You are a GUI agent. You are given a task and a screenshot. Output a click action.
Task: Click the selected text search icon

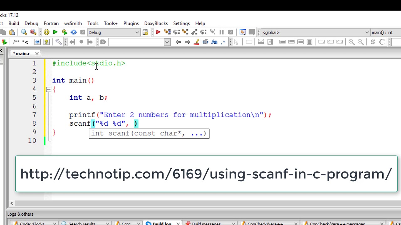[206, 42]
